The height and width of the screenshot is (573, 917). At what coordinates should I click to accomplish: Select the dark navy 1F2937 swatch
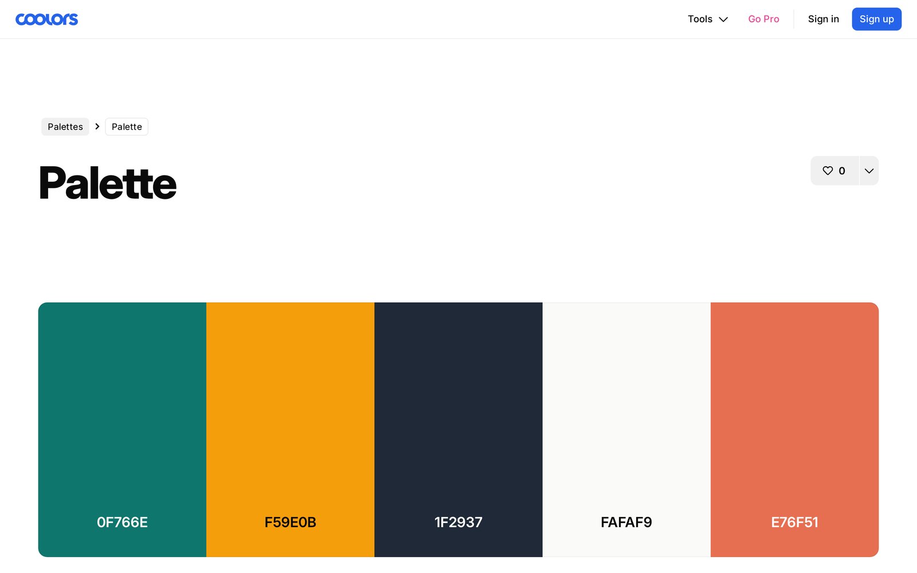pos(458,430)
